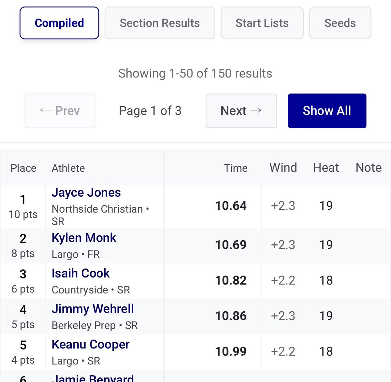Click the time 10.86
Screen dimensions: 391x382
pyautogui.click(x=231, y=316)
